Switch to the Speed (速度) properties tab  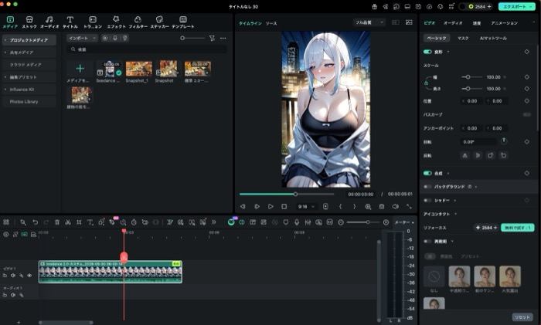477,23
